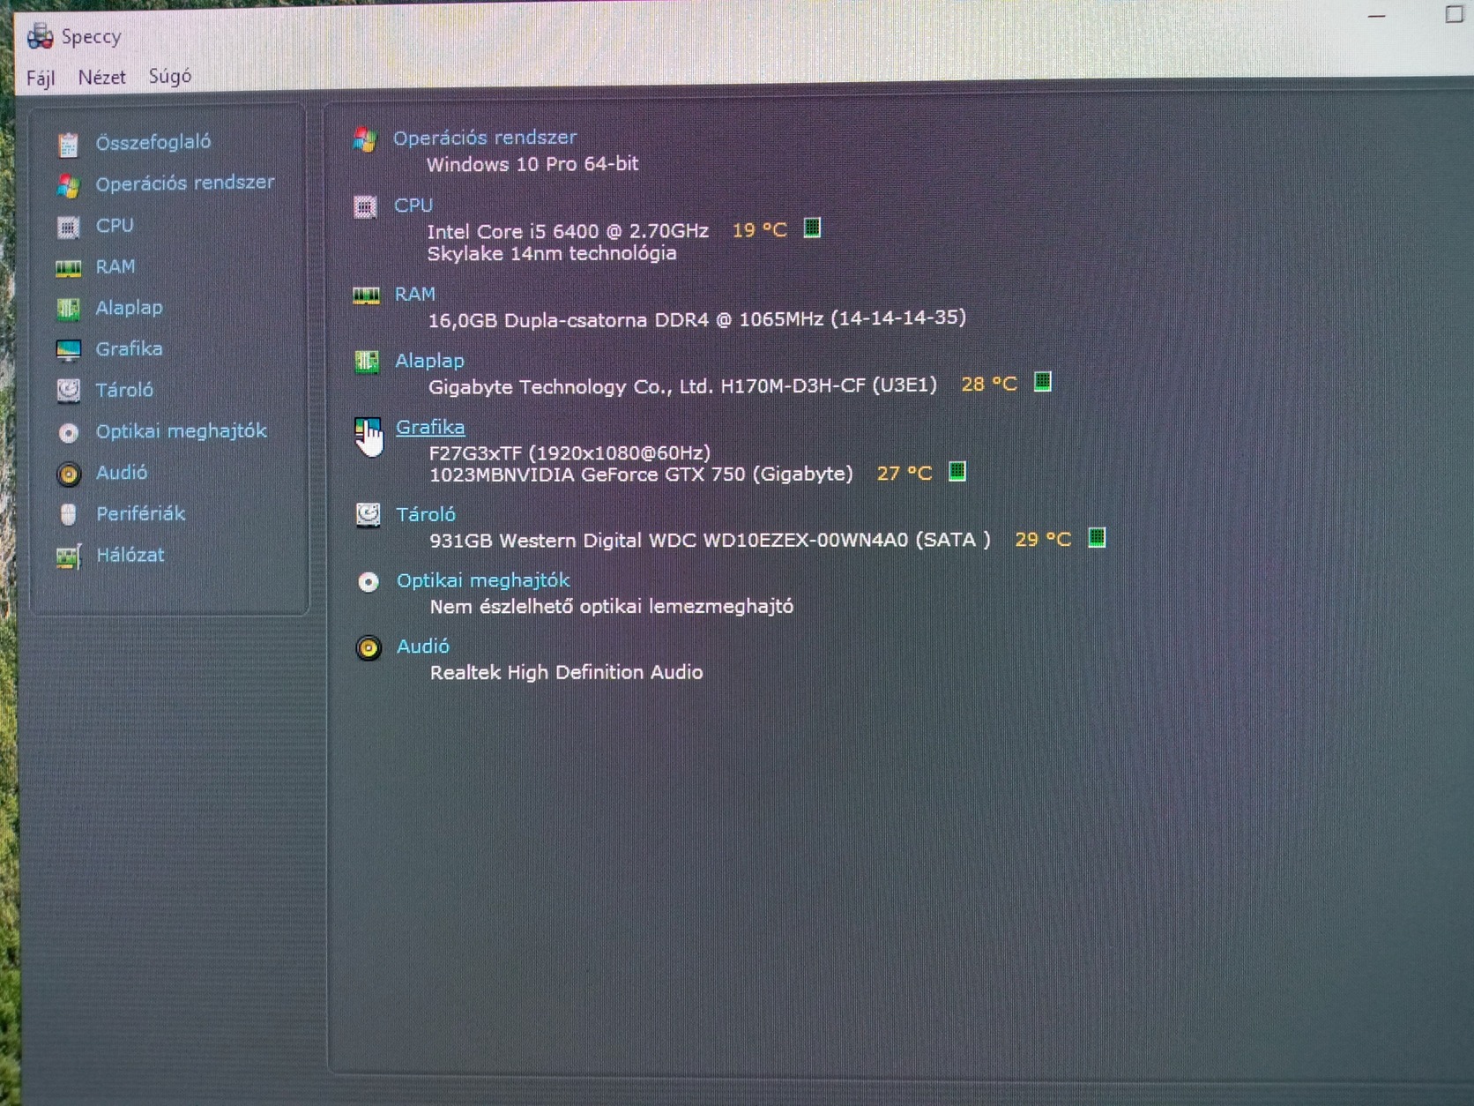Click the Realtek High Definition Audio text
The height and width of the screenshot is (1106, 1474).
click(566, 672)
